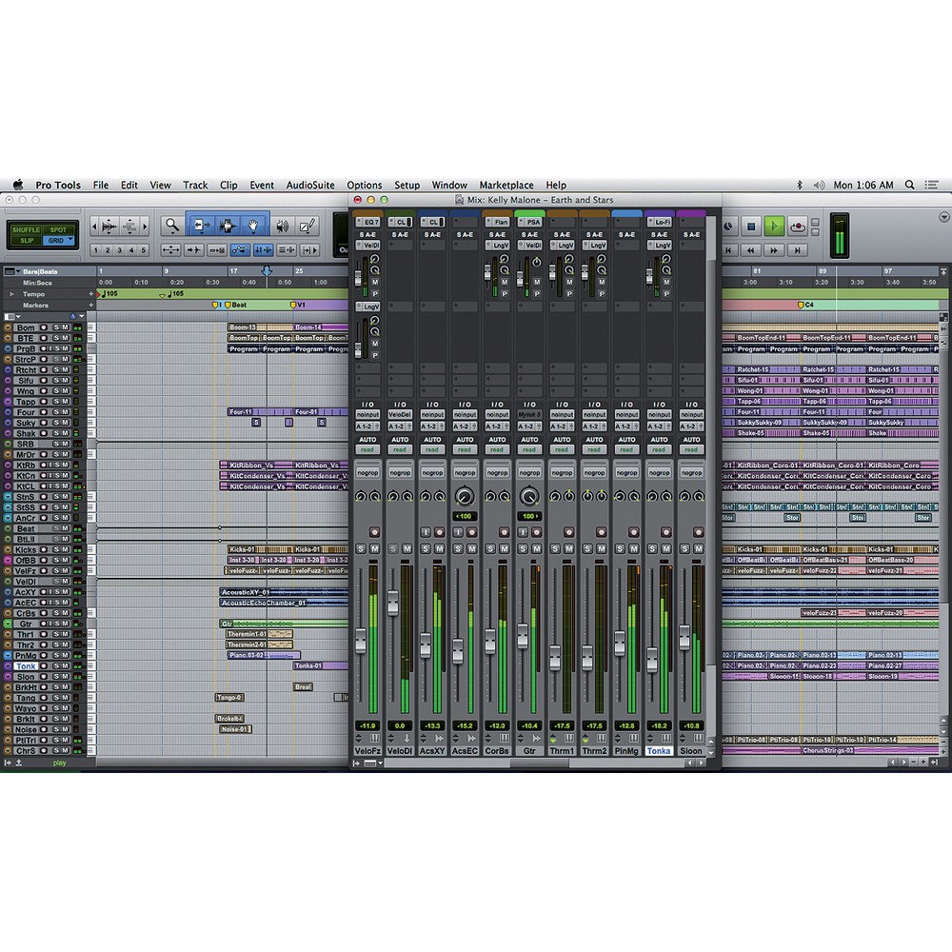Open the Clip menu
Image resolution: width=952 pixels, height=952 pixels.
228,185
